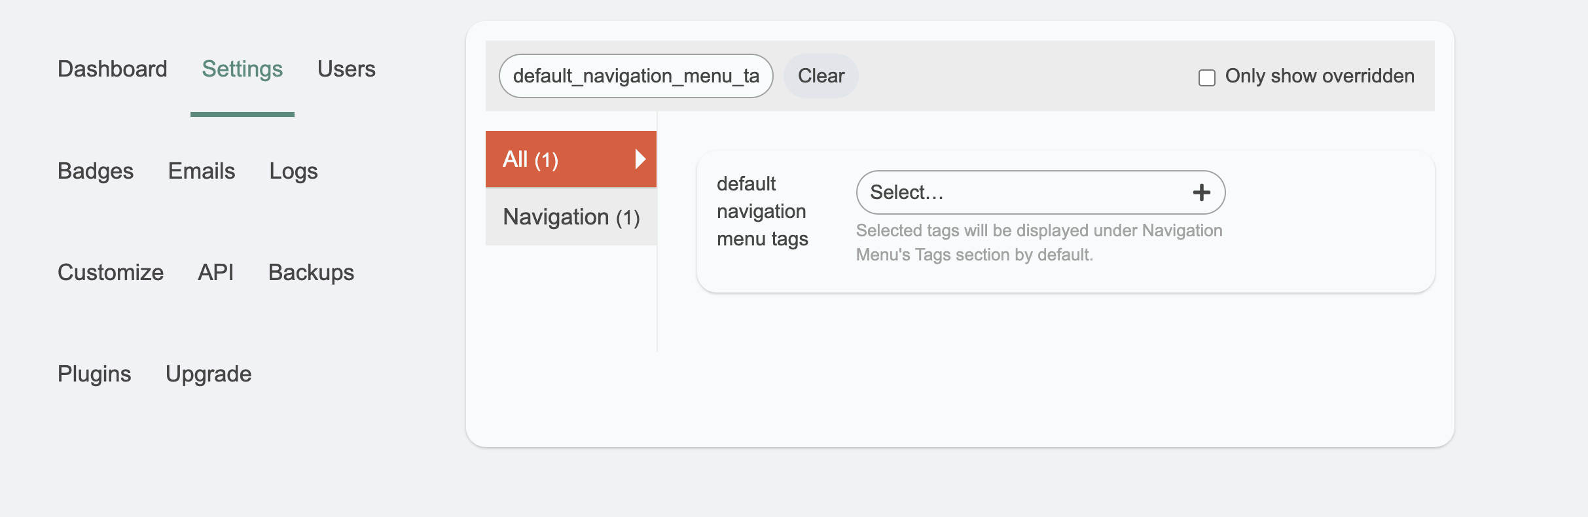Go to the Users admin tab
The width and height of the screenshot is (1588, 517).
(346, 69)
